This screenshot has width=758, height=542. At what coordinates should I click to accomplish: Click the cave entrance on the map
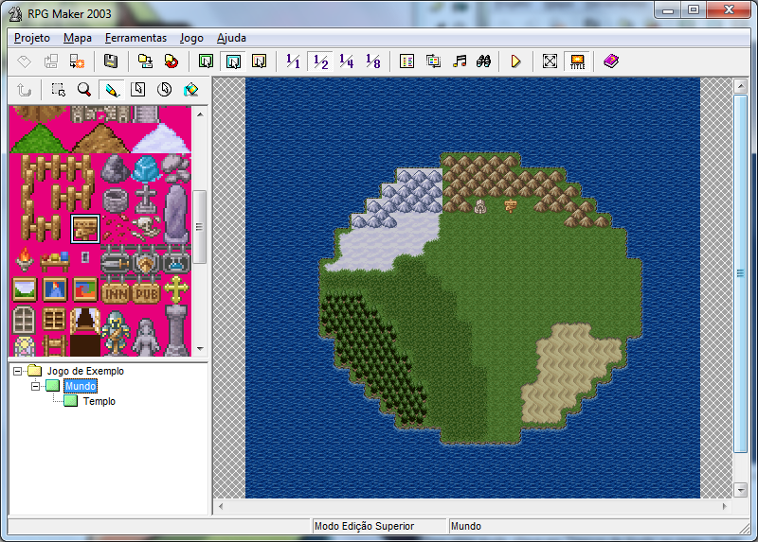click(479, 206)
